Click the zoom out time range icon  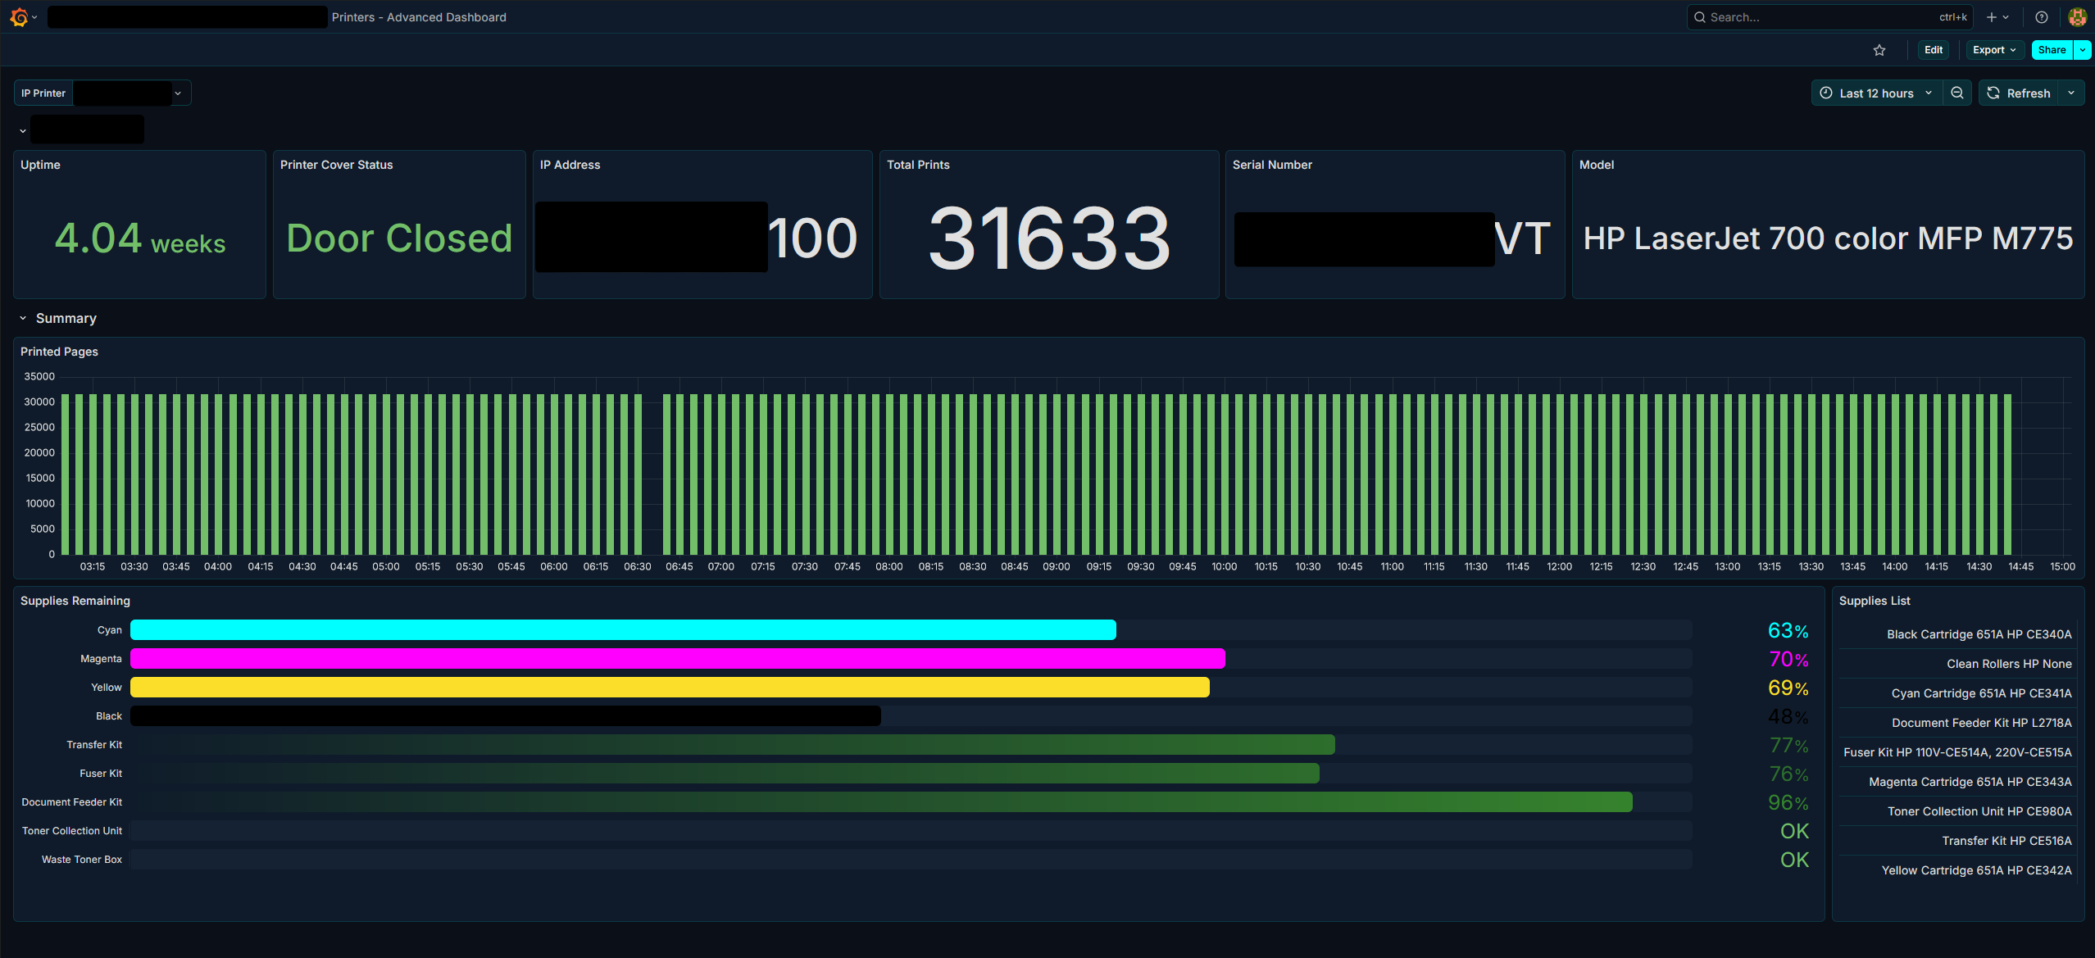(x=1957, y=93)
